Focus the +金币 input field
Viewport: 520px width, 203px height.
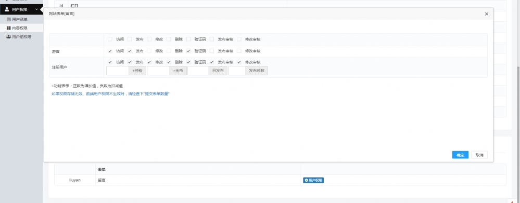158,71
